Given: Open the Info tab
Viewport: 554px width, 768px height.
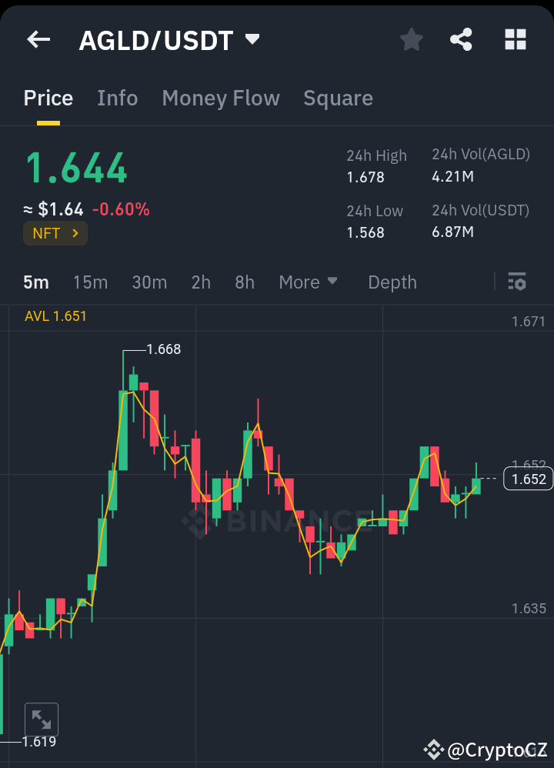Looking at the screenshot, I should click(117, 98).
